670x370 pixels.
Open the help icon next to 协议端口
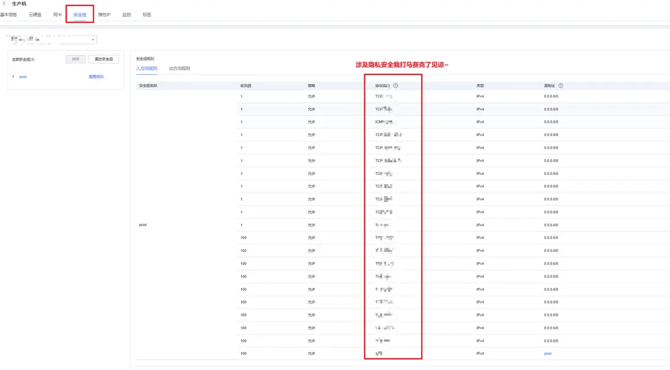coord(395,86)
